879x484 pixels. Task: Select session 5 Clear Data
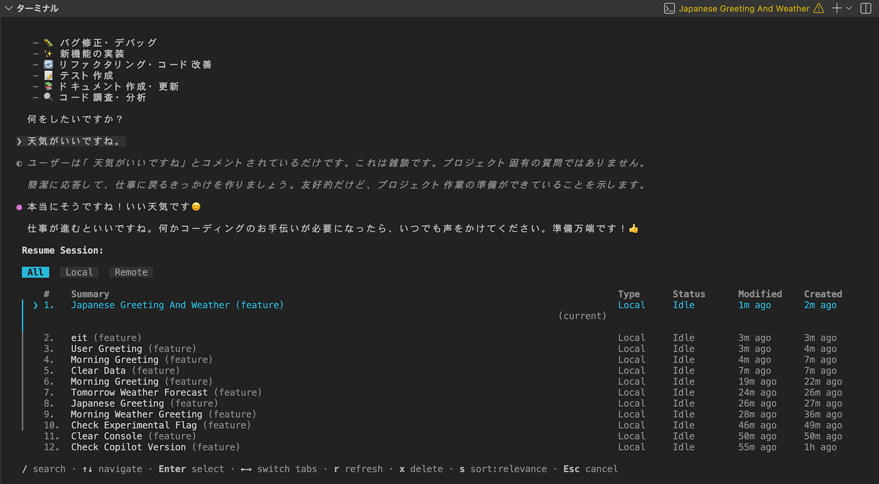point(125,371)
